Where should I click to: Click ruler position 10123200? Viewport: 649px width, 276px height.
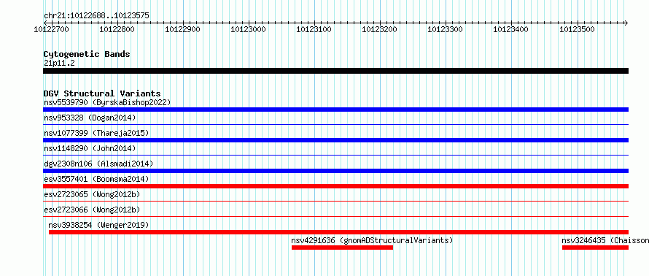(x=380, y=29)
